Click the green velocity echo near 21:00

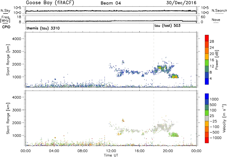174,135
